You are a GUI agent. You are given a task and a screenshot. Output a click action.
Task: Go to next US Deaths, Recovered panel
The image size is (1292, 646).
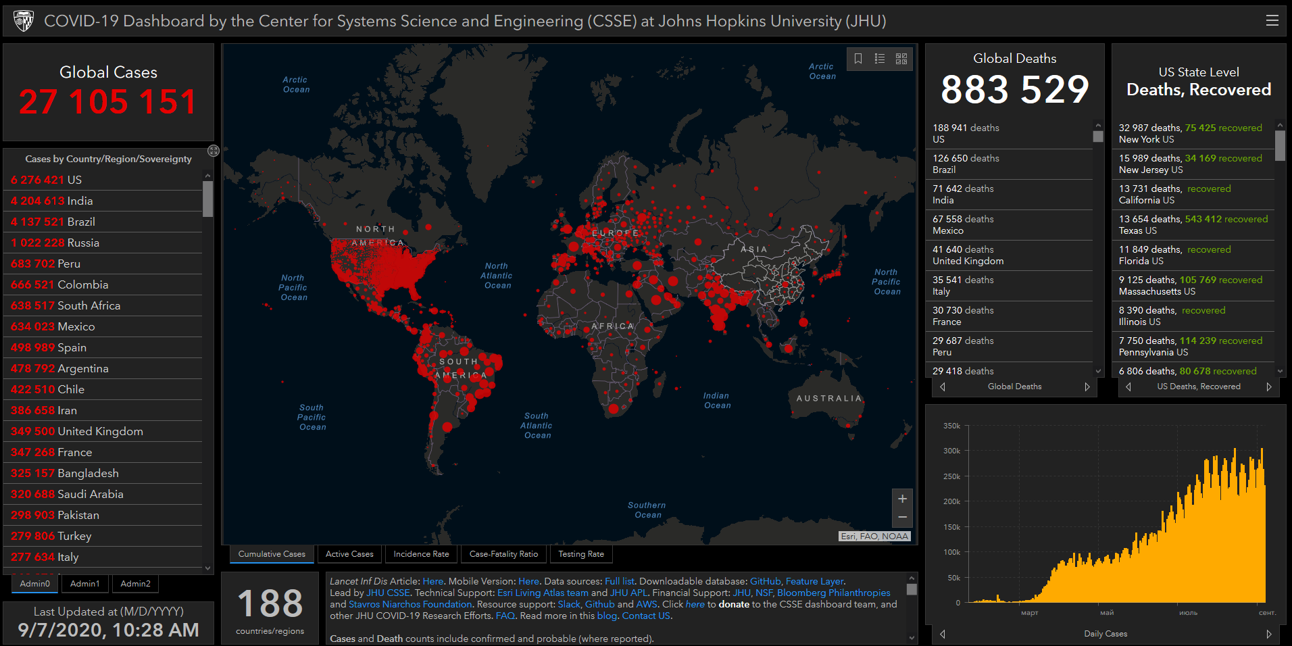1269,387
